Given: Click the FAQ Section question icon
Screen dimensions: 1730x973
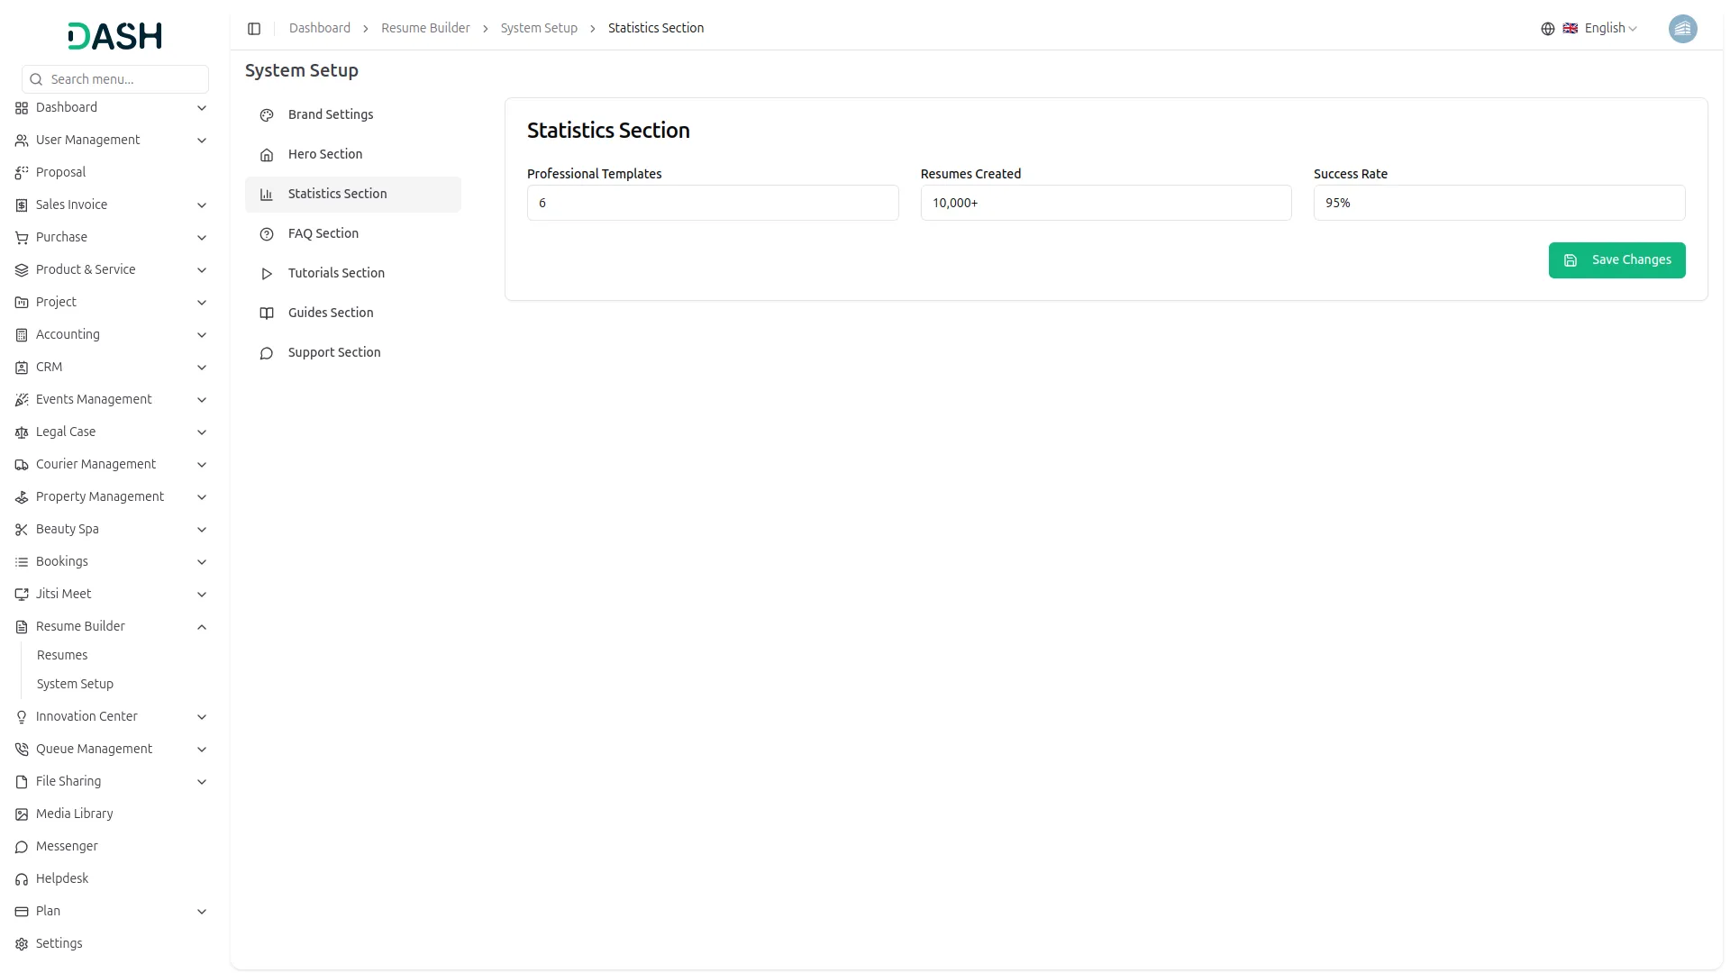Looking at the screenshot, I should tap(267, 234).
